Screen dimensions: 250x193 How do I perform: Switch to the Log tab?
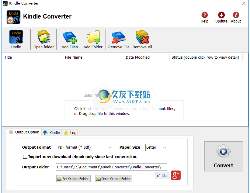[70, 133]
